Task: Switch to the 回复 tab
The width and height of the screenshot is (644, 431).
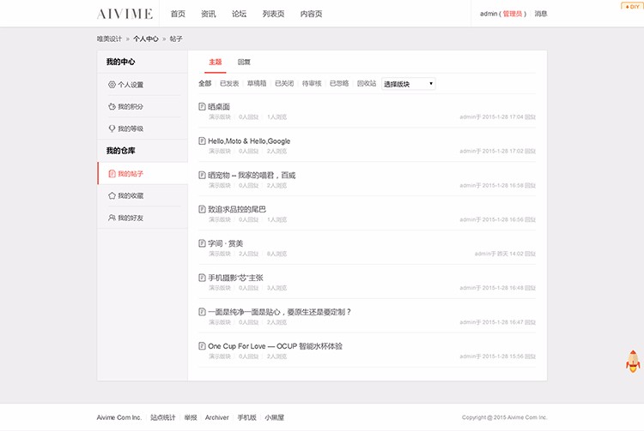Action: [244, 62]
